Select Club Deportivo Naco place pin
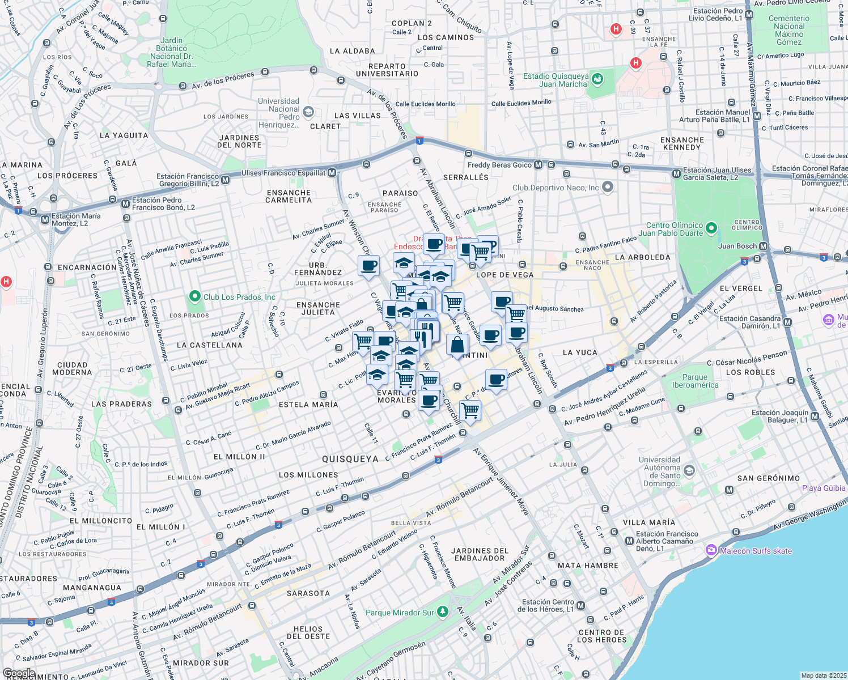 608,187
